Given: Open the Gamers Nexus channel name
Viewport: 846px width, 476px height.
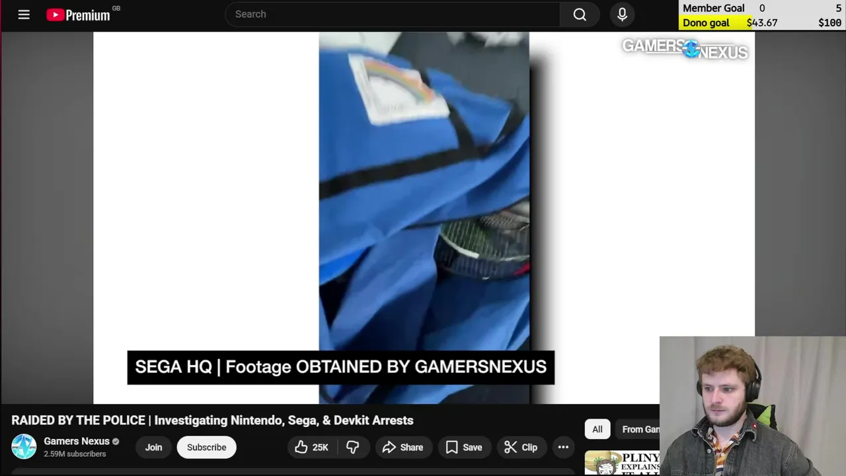Looking at the screenshot, I should point(77,441).
